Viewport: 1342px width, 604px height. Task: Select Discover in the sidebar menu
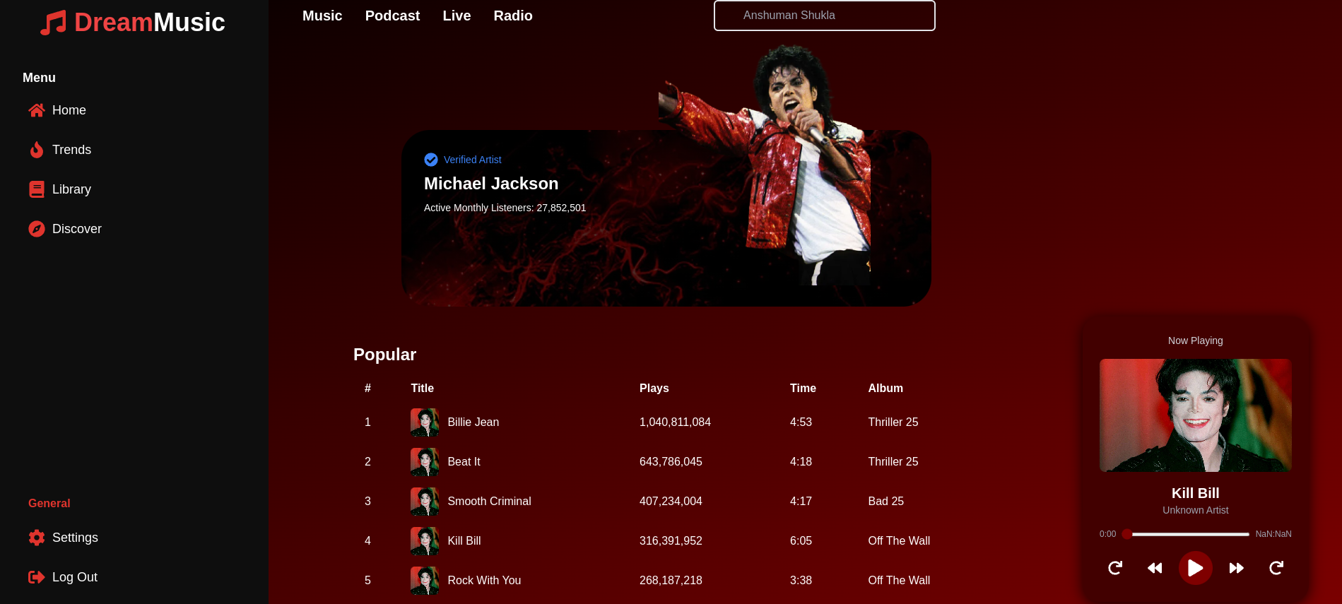(x=77, y=229)
